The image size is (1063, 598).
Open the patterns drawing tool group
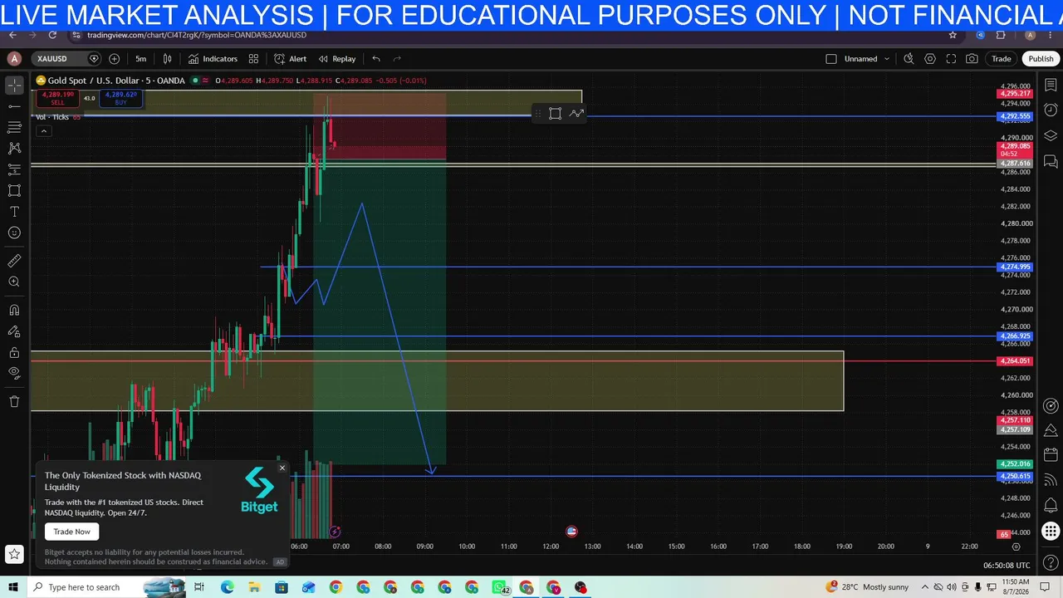(14, 148)
